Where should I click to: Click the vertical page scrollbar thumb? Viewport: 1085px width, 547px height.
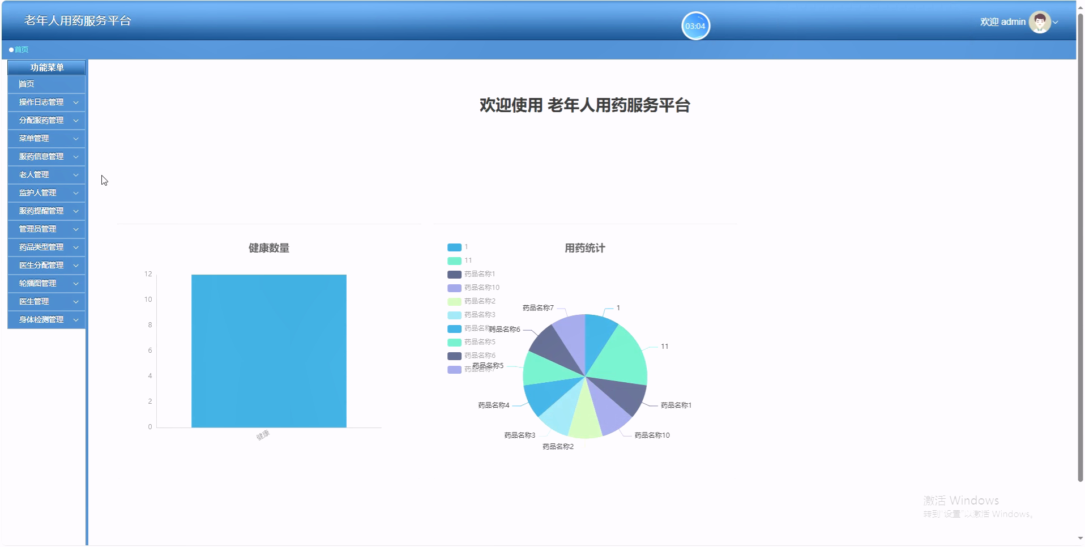tap(1080, 247)
